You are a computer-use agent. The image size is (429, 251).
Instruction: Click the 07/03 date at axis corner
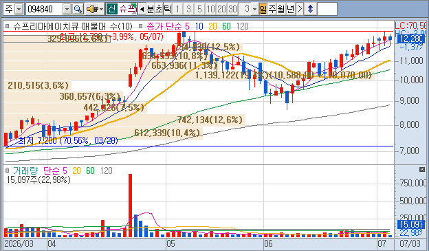[x=410, y=243]
